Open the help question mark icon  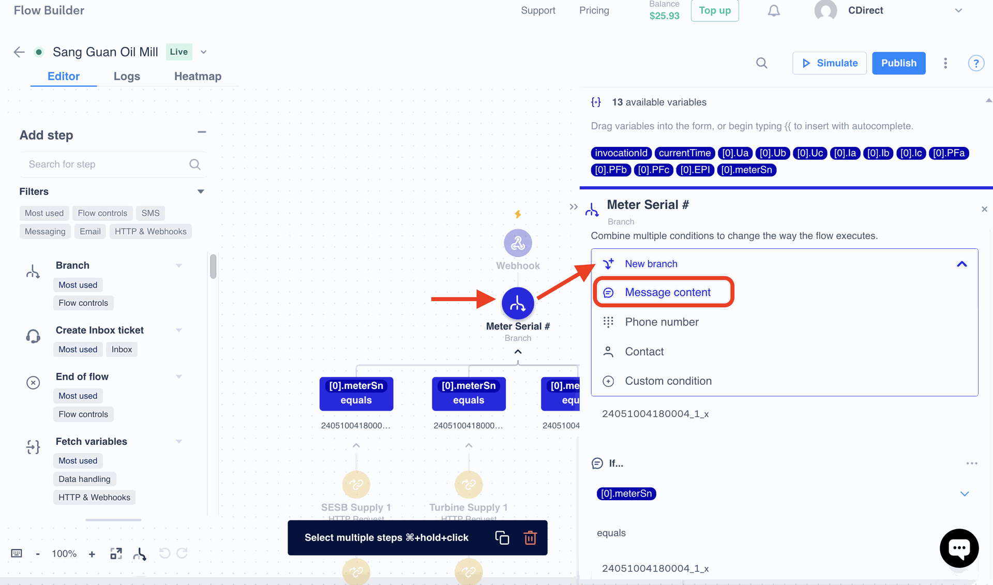(x=975, y=63)
